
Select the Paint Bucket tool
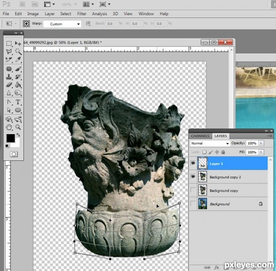click(18, 85)
